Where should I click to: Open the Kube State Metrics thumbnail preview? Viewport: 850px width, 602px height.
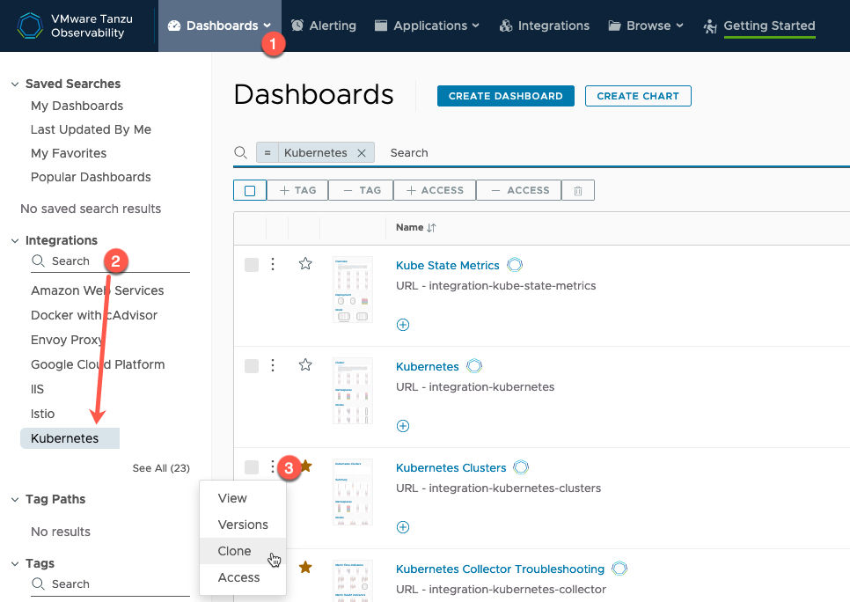pos(352,290)
